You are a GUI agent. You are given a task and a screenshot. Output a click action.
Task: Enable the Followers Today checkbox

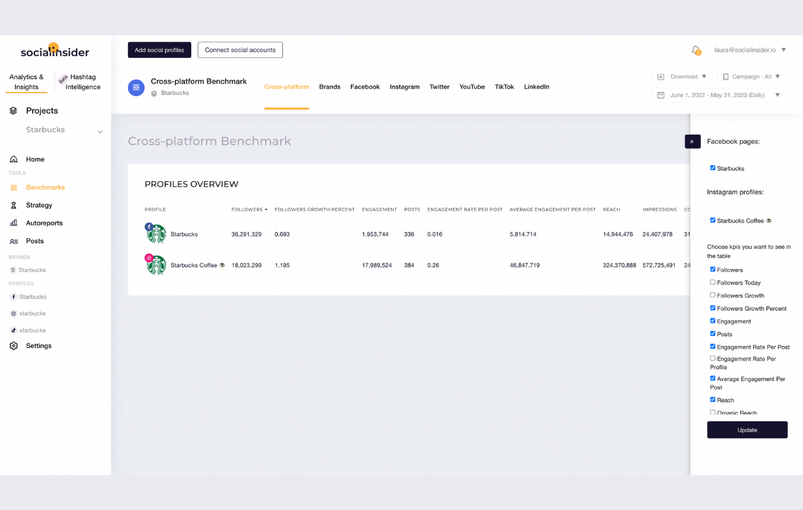click(x=713, y=282)
